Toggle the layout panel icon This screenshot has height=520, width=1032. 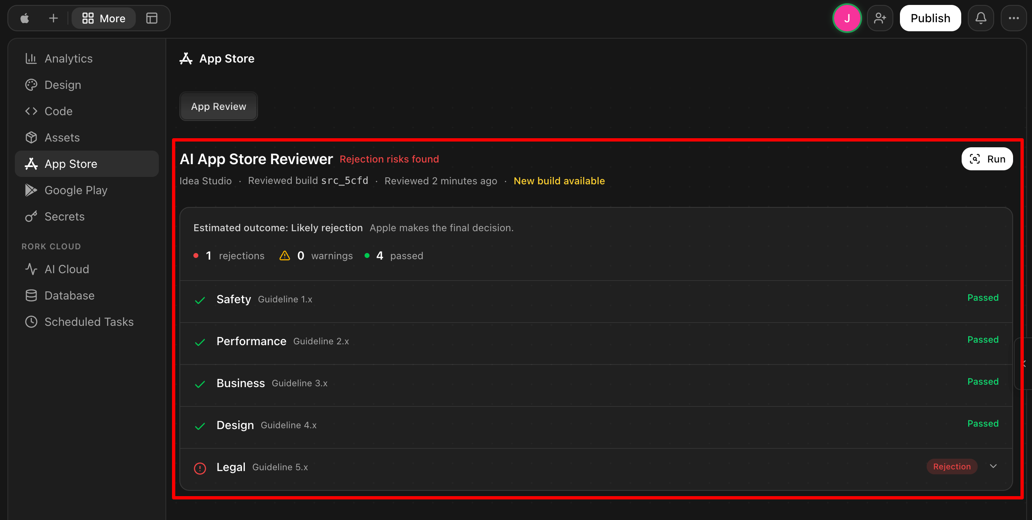click(x=152, y=18)
